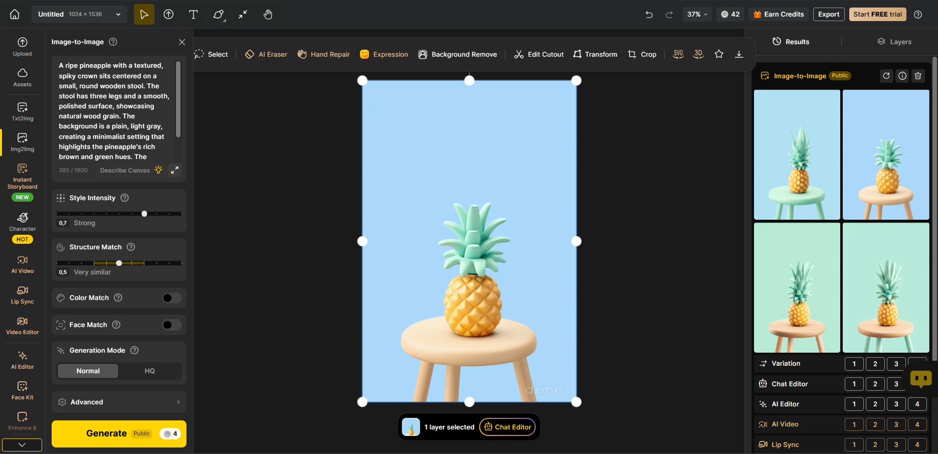Click the prompt box scrollbar
Viewport: 938px width, 454px height.
[178, 99]
